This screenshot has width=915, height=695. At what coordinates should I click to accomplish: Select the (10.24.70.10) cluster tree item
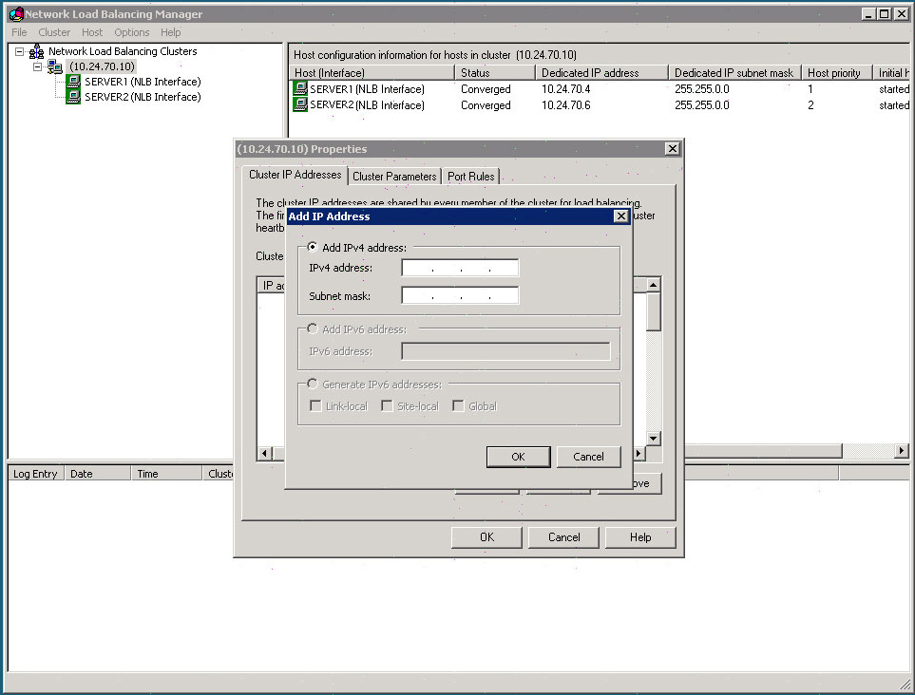tap(102, 66)
